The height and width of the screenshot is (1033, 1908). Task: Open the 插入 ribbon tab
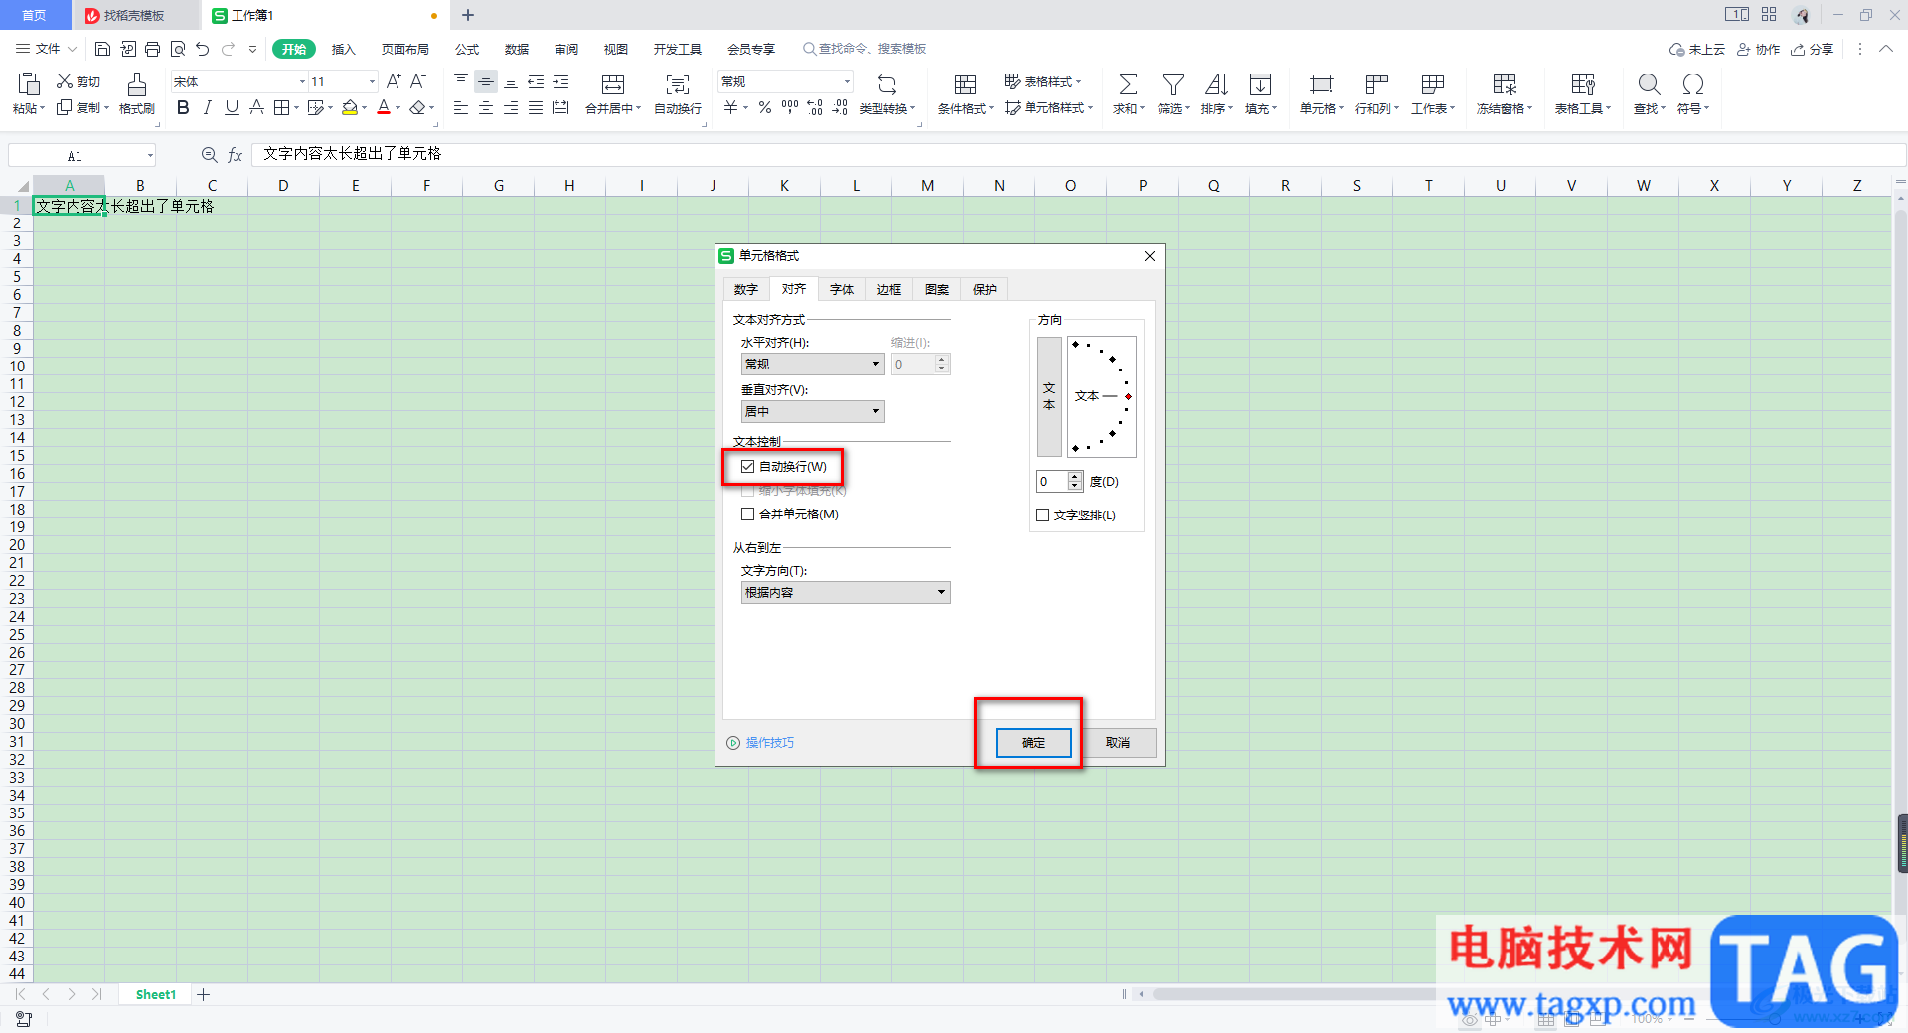pyautogui.click(x=343, y=49)
